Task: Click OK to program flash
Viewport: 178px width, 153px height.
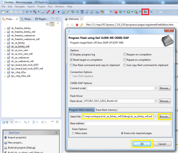Action: pyautogui.click(x=142, y=144)
